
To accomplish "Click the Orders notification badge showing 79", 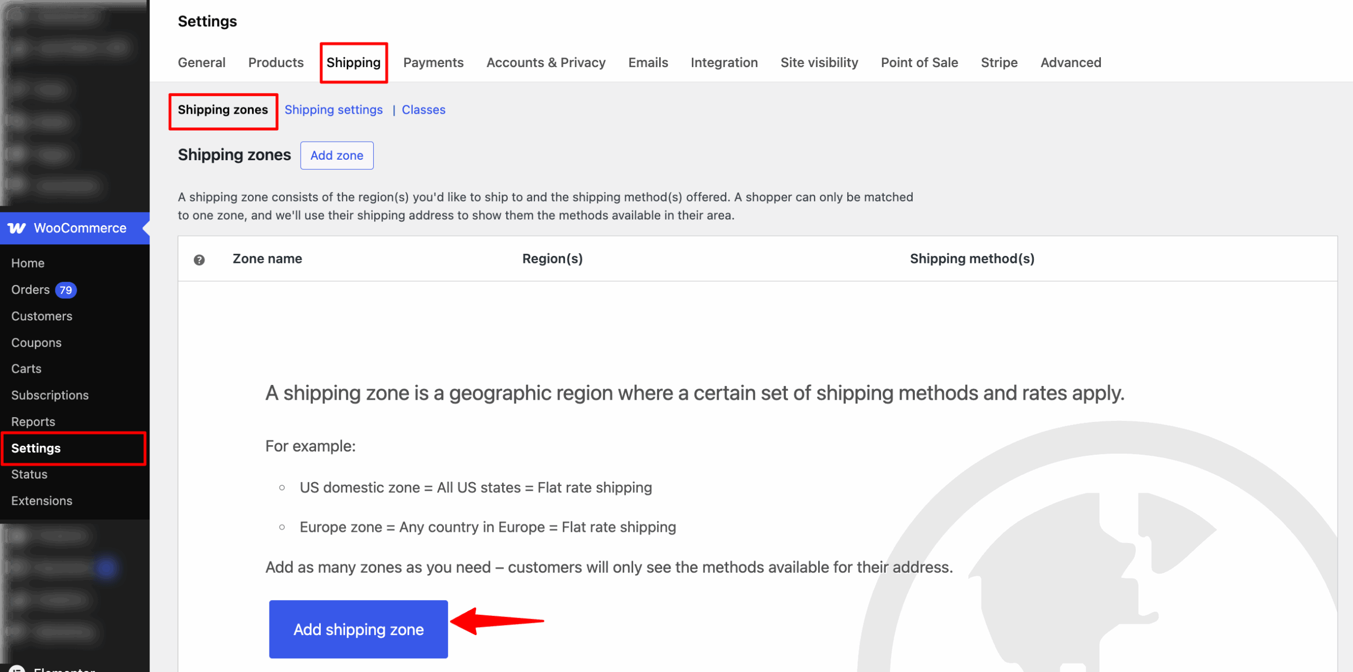I will pos(64,290).
